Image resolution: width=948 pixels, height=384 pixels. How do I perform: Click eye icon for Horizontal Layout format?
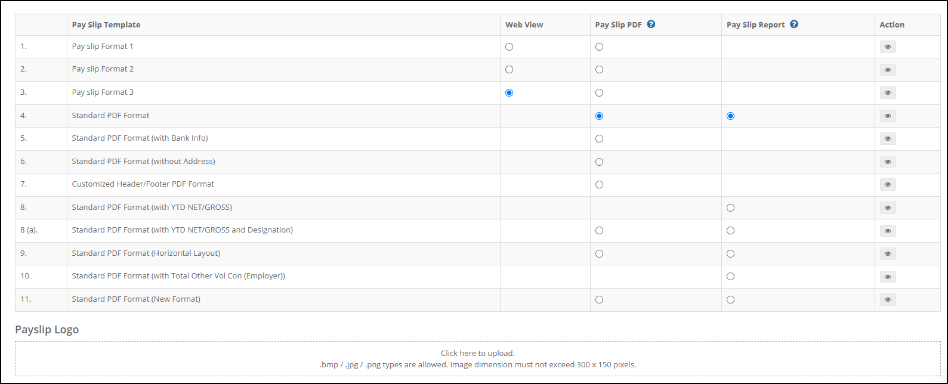(x=888, y=253)
